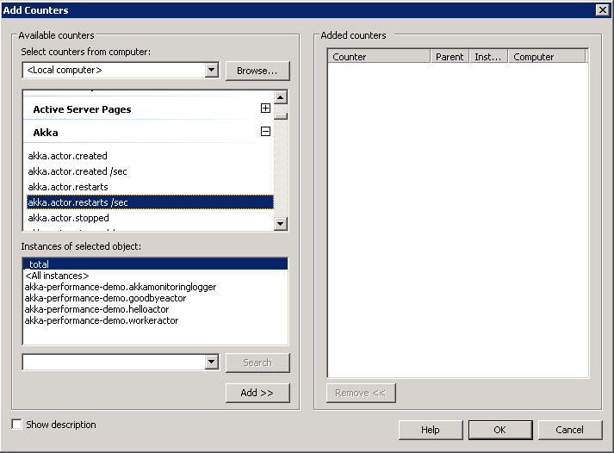Click the counter list scroll up arrow
The width and height of the screenshot is (614, 453).
(x=281, y=97)
